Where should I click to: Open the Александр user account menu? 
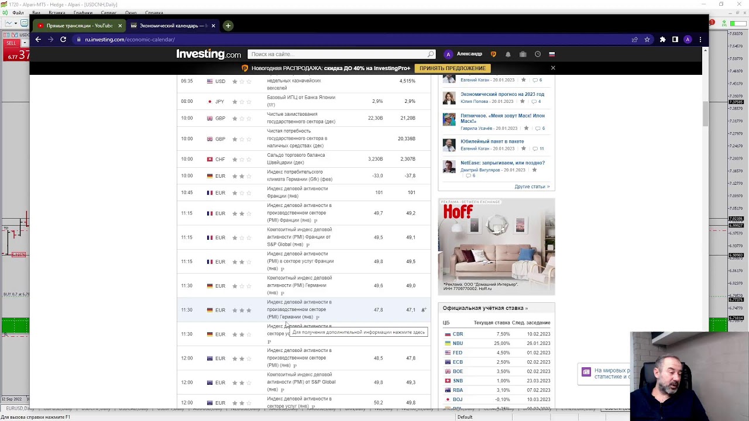469,54
